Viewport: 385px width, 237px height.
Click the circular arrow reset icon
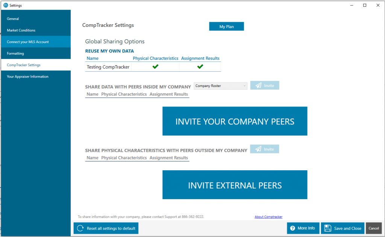click(x=80, y=228)
